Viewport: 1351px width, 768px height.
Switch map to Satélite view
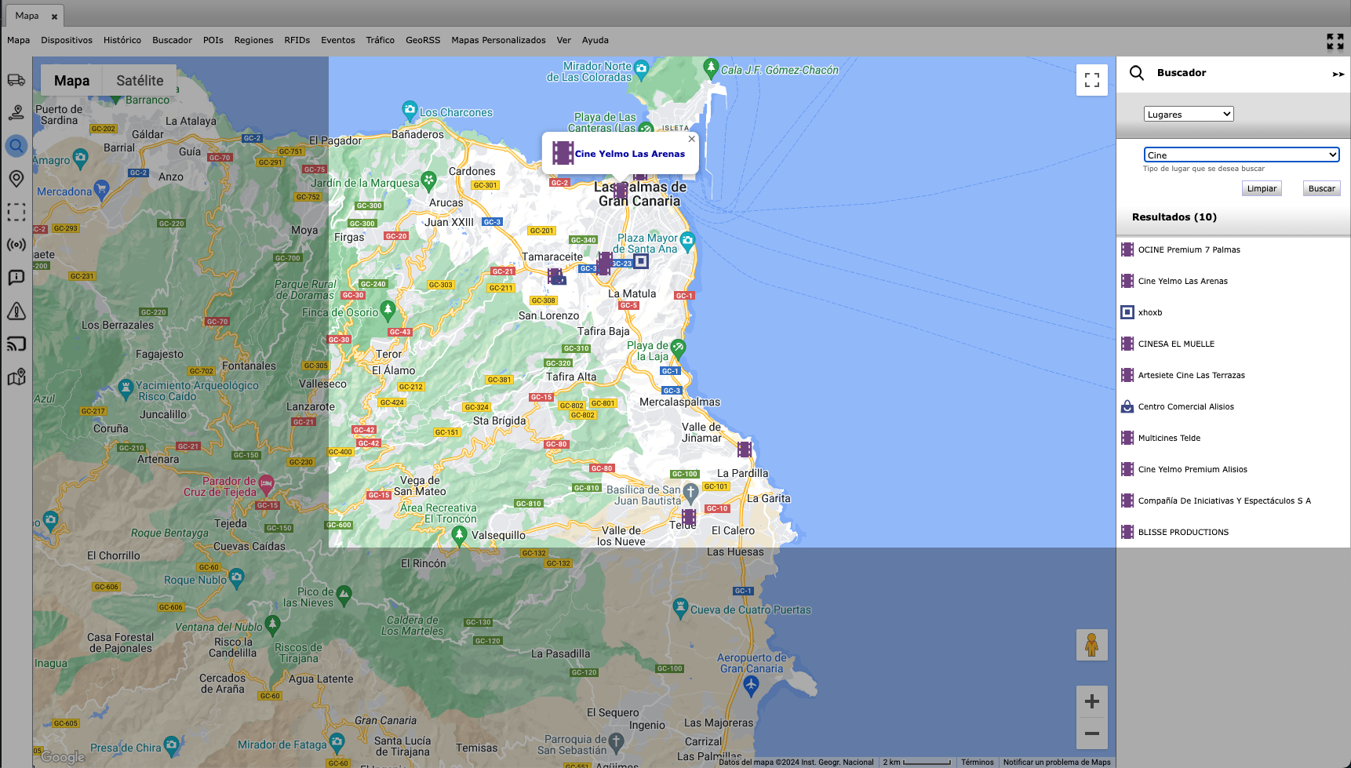tap(140, 81)
